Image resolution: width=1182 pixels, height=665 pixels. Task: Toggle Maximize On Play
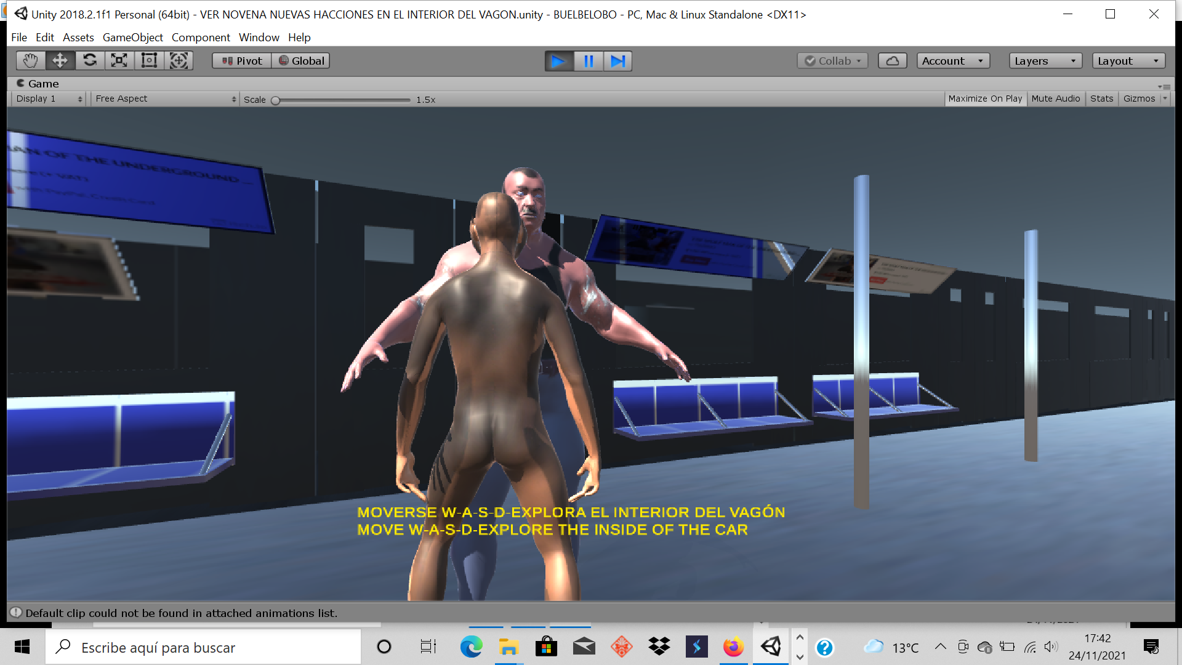(x=985, y=99)
